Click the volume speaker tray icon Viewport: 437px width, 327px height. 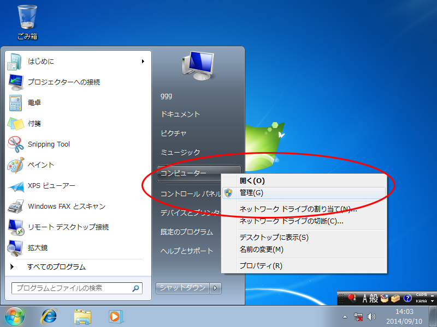(372, 316)
